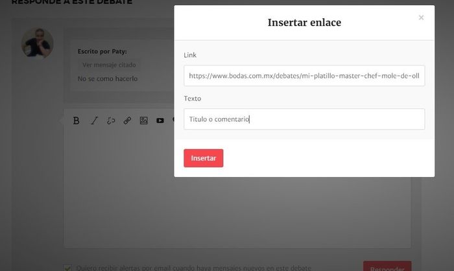The image size is (454, 271).
Task: Close the Insertar enlace dialog
Action: [x=421, y=18]
